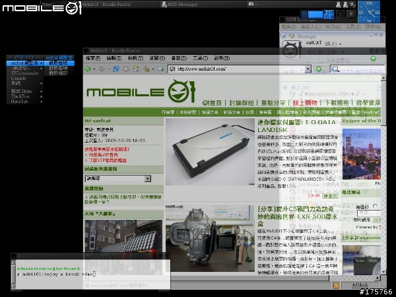Click the terminal command line text
This screenshot has width=396, height=297.
(x=56, y=275)
